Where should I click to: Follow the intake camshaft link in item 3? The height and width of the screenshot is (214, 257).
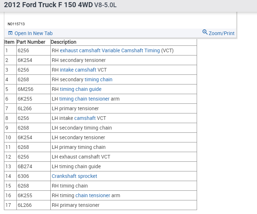pyautogui.click(x=78, y=70)
